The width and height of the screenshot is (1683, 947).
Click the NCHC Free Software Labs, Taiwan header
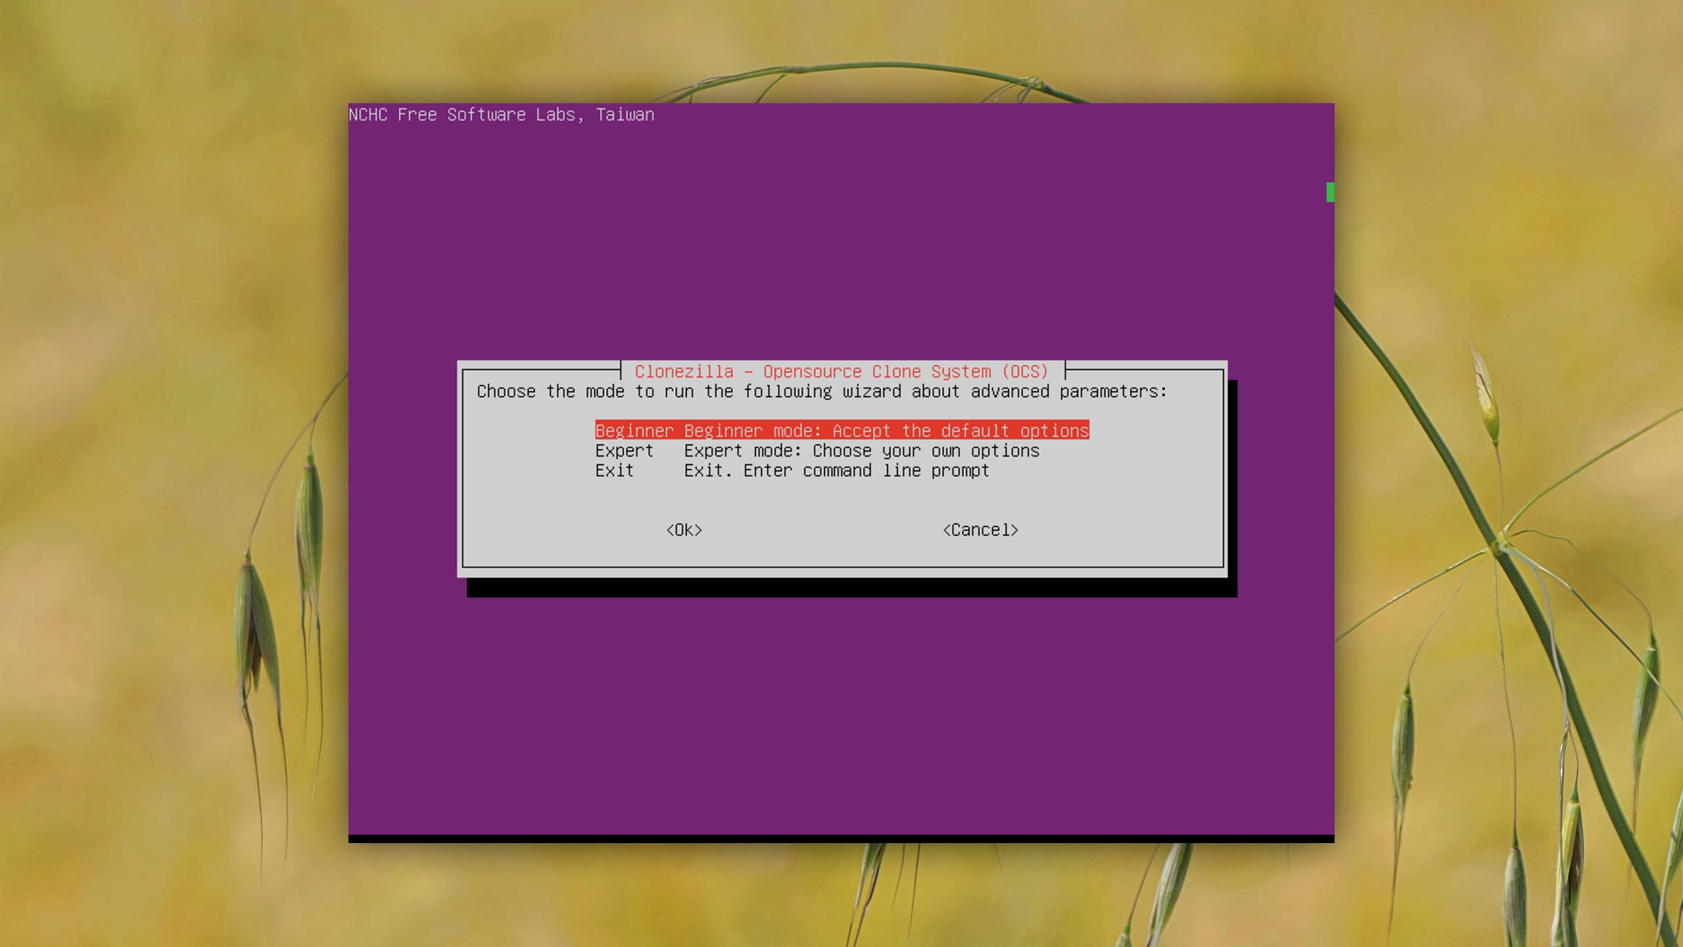(x=502, y=115)
